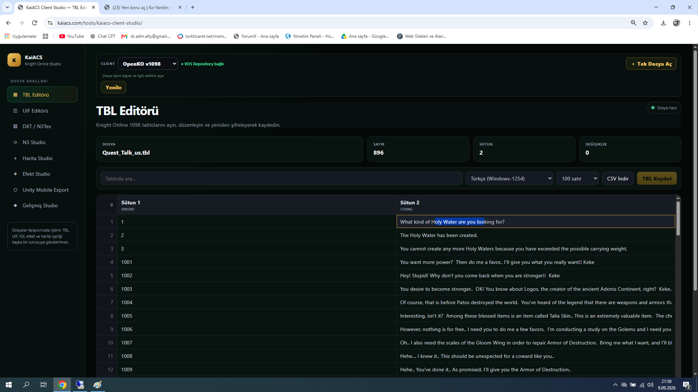Close the Ko-Yardim browser tab

click(180, 7)
